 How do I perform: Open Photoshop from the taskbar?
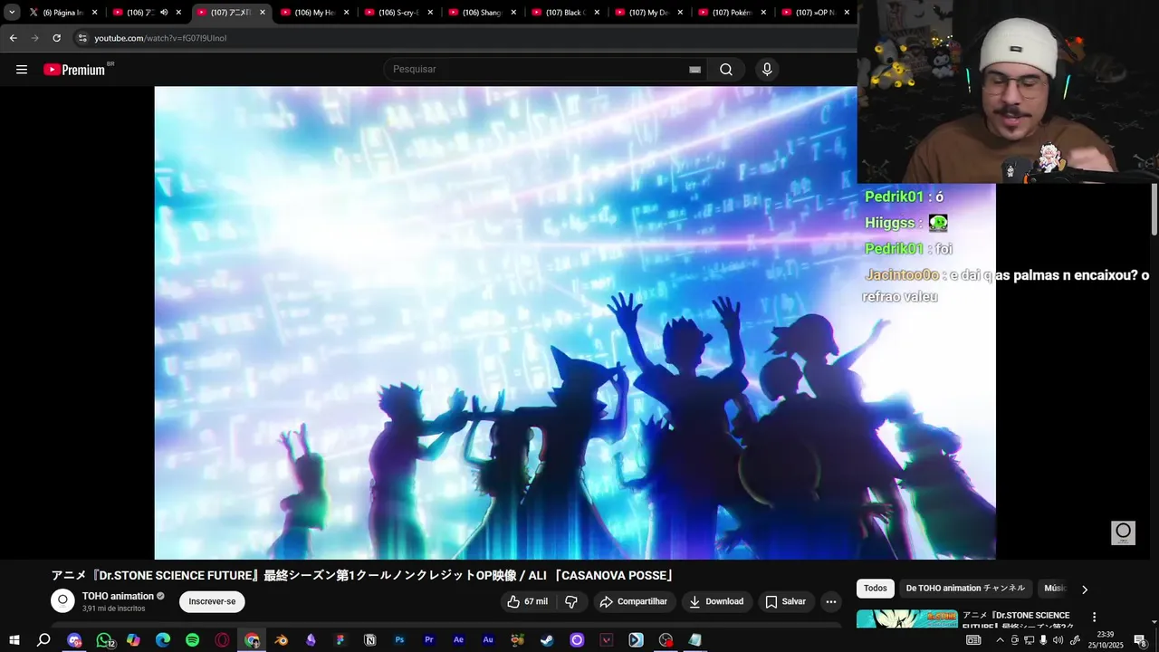[399, 640]
